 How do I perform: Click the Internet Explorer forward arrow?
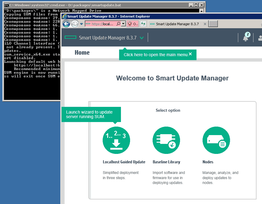coord(75,24)
